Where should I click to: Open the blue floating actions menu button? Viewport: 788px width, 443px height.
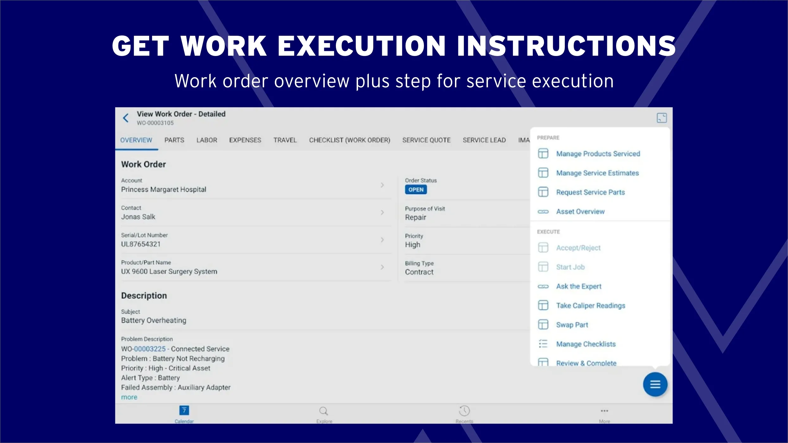pos(655,384)
